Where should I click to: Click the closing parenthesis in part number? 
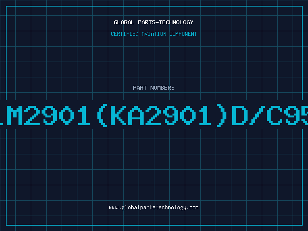pos(222,115)
